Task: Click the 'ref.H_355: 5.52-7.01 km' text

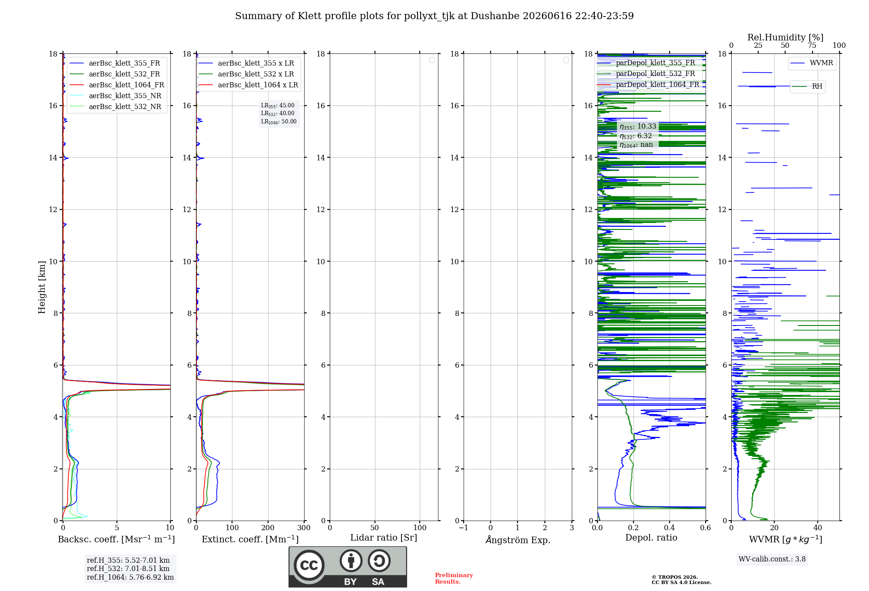Action: 128,561
